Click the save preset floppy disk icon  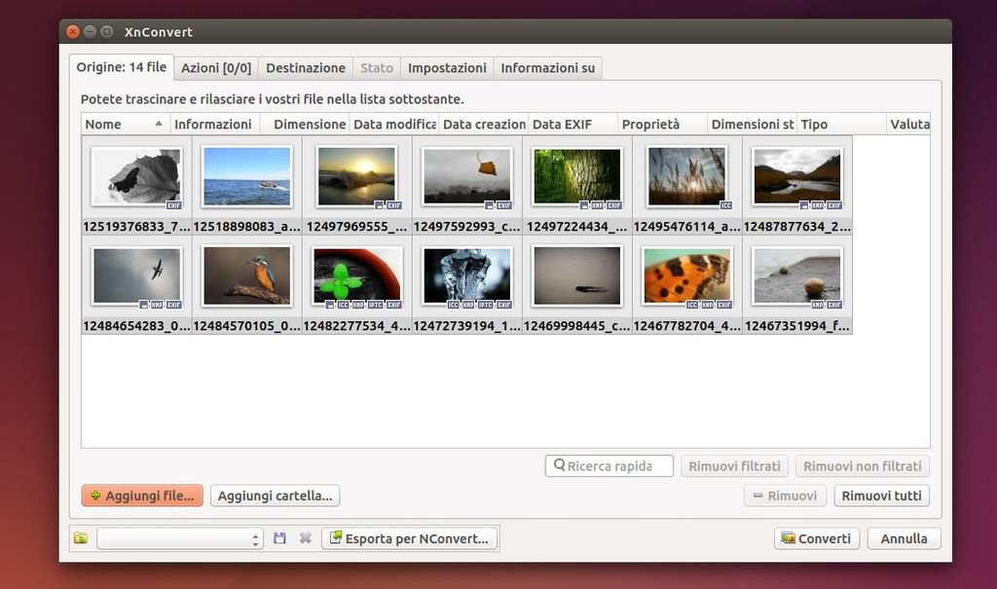[279, 538]
